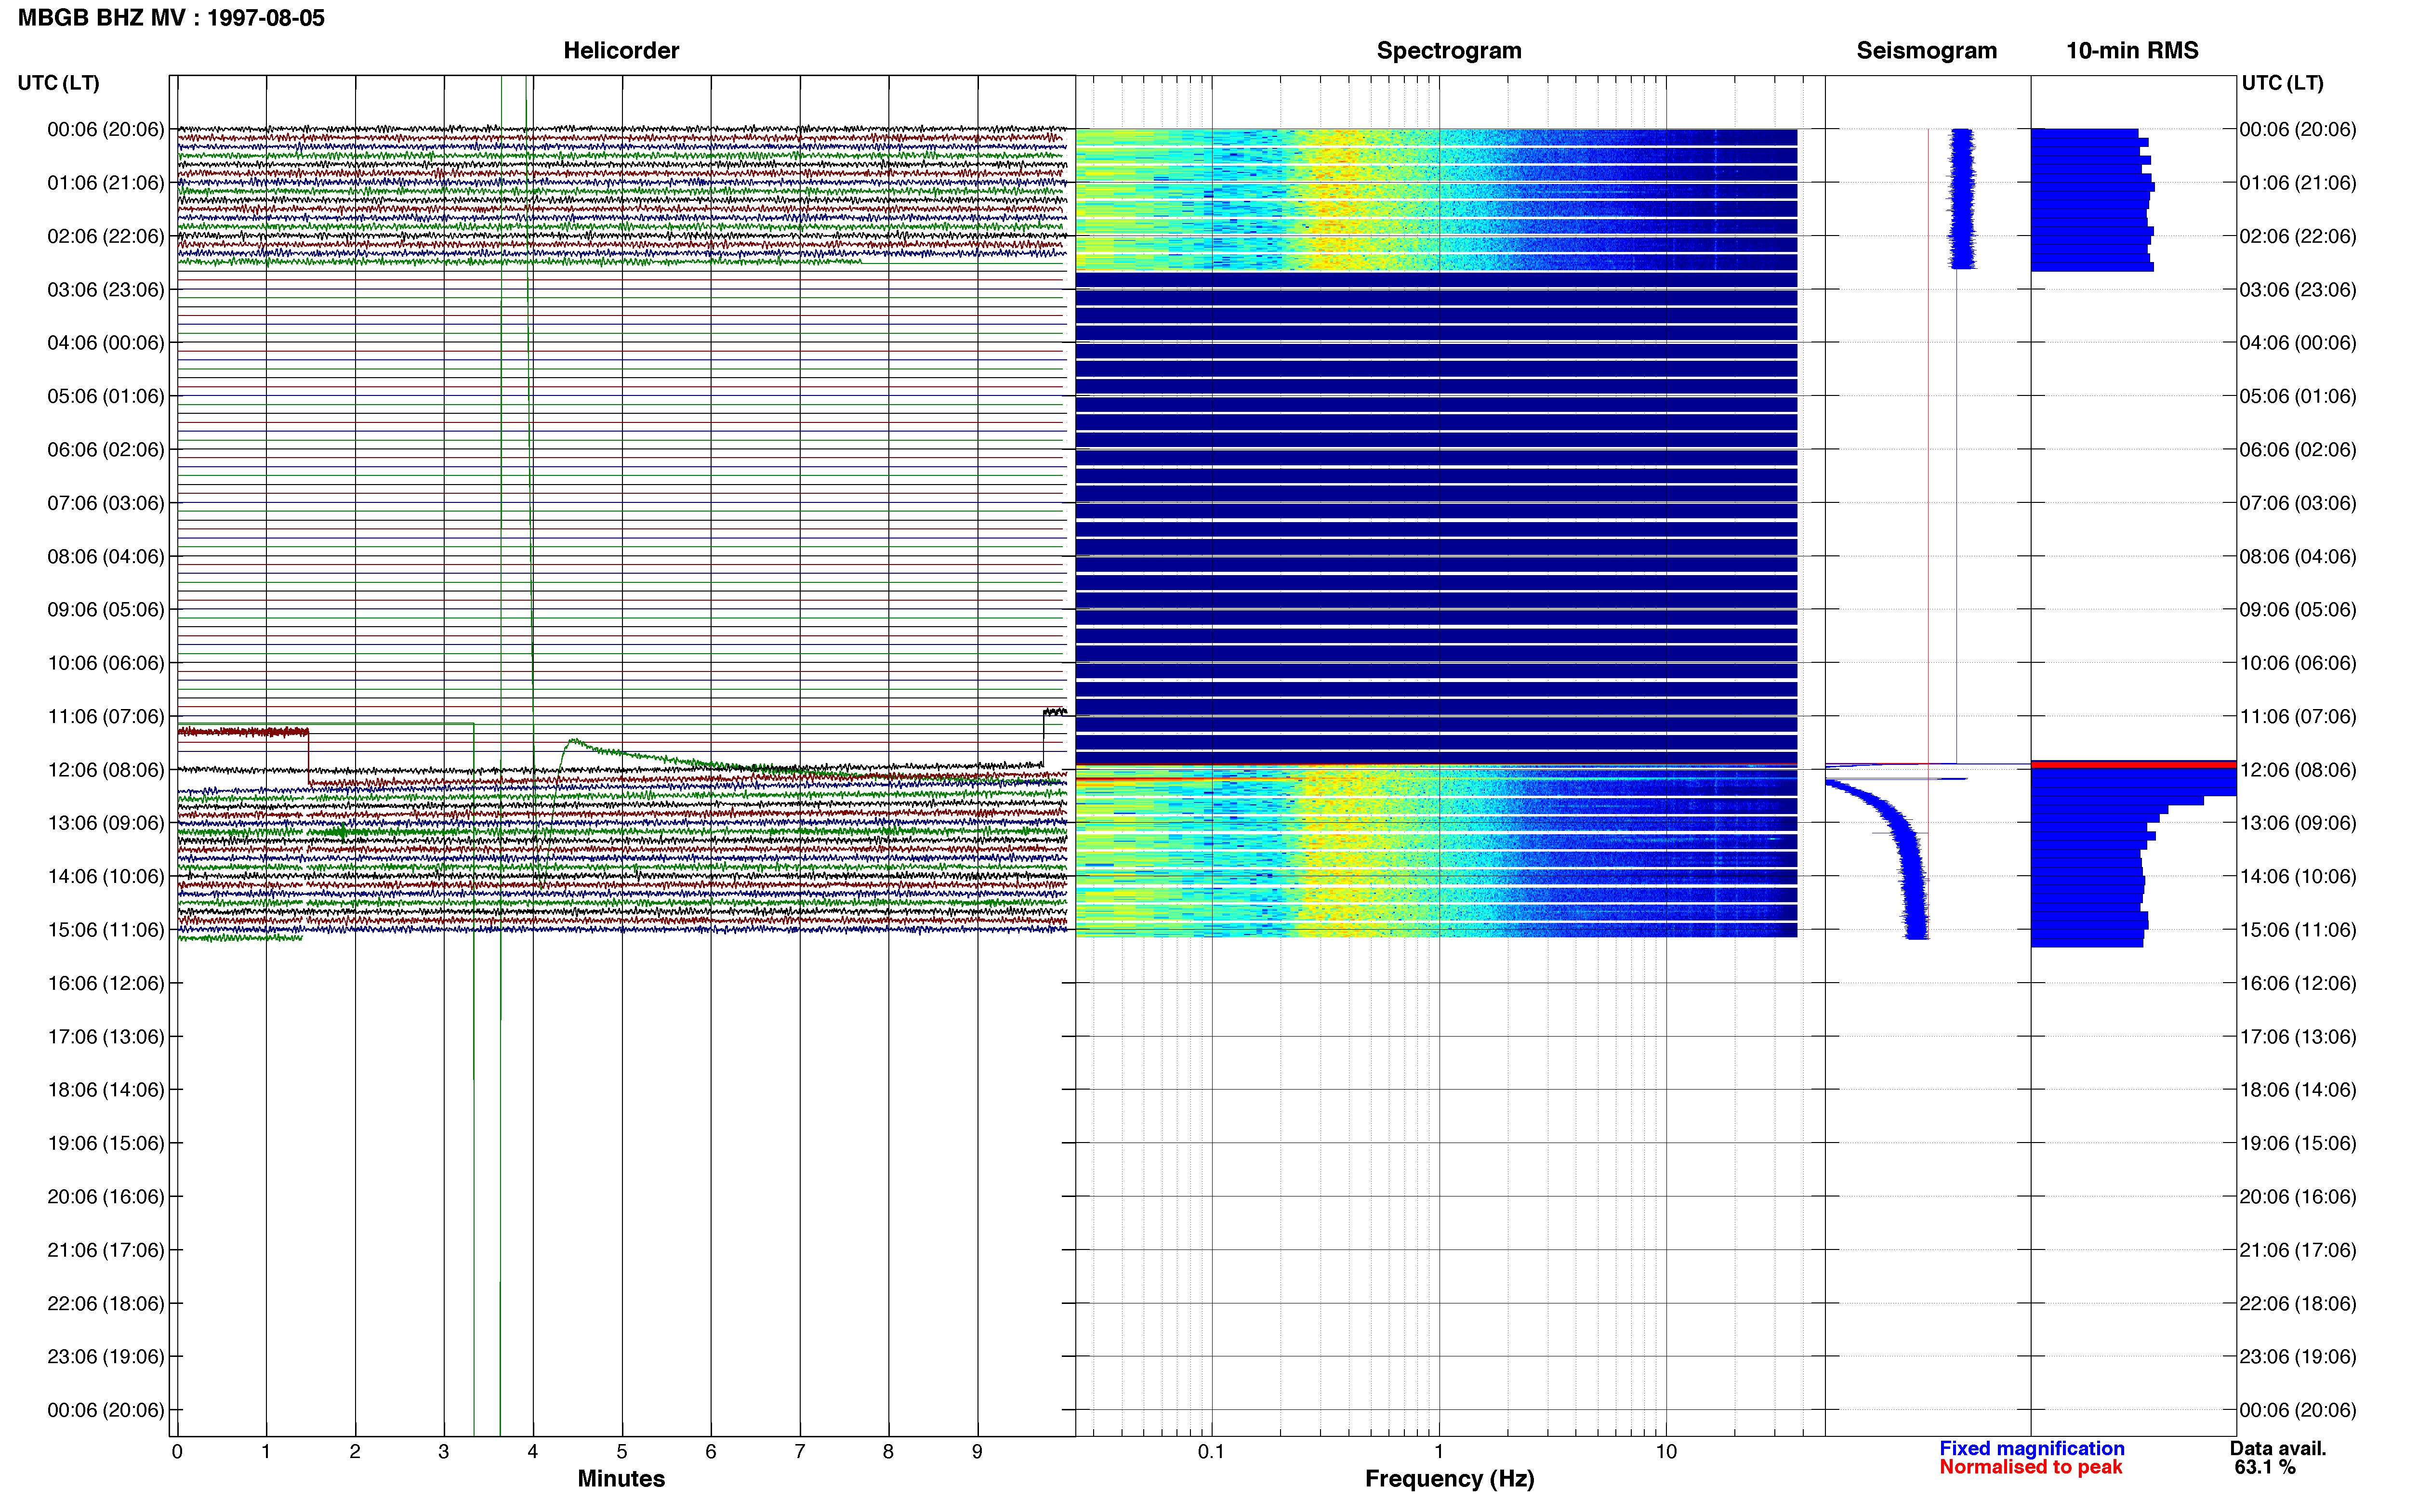Click spectrogram frequency tick '1'
Image resolution: width=2418 pixels, height=1512 pixels.
click(1439, 1452)
